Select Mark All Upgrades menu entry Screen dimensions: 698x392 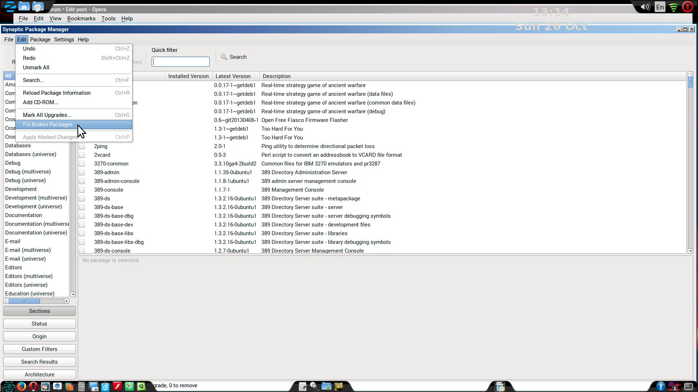pos(47,115)
